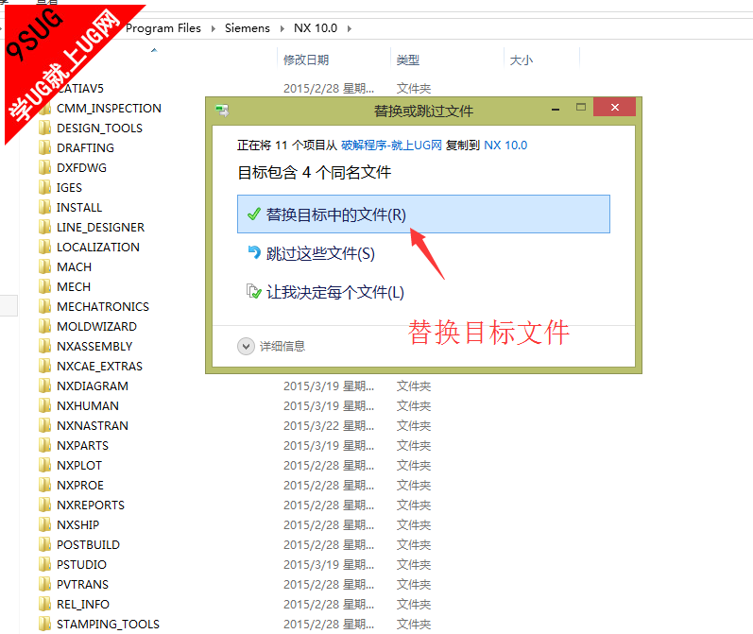The width and height of the screenshot is (753, 634).
Task: Click the decide-each-file document icon
Action: tap(253, 291)
